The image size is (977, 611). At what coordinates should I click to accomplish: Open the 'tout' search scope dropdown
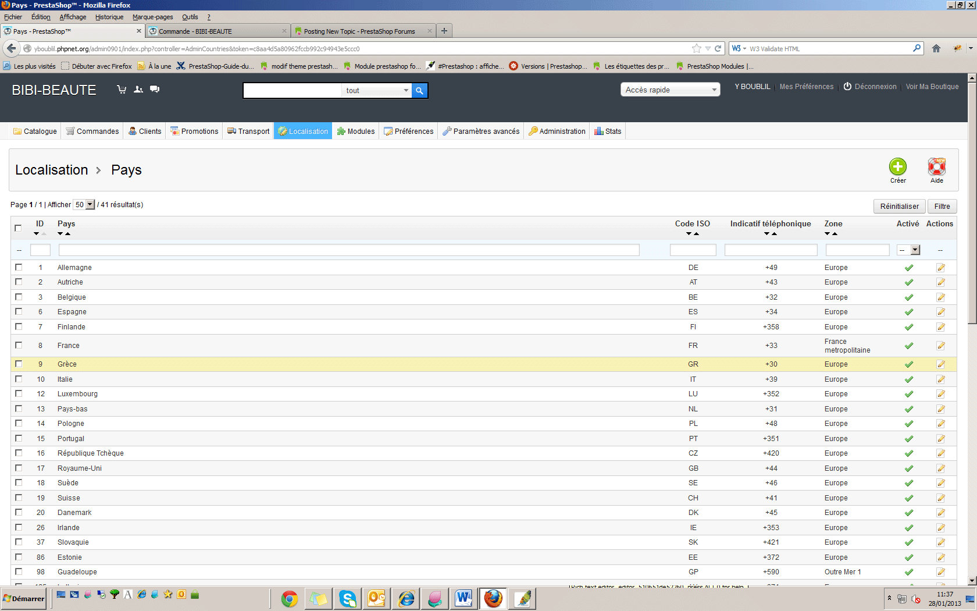click(377, 90)
